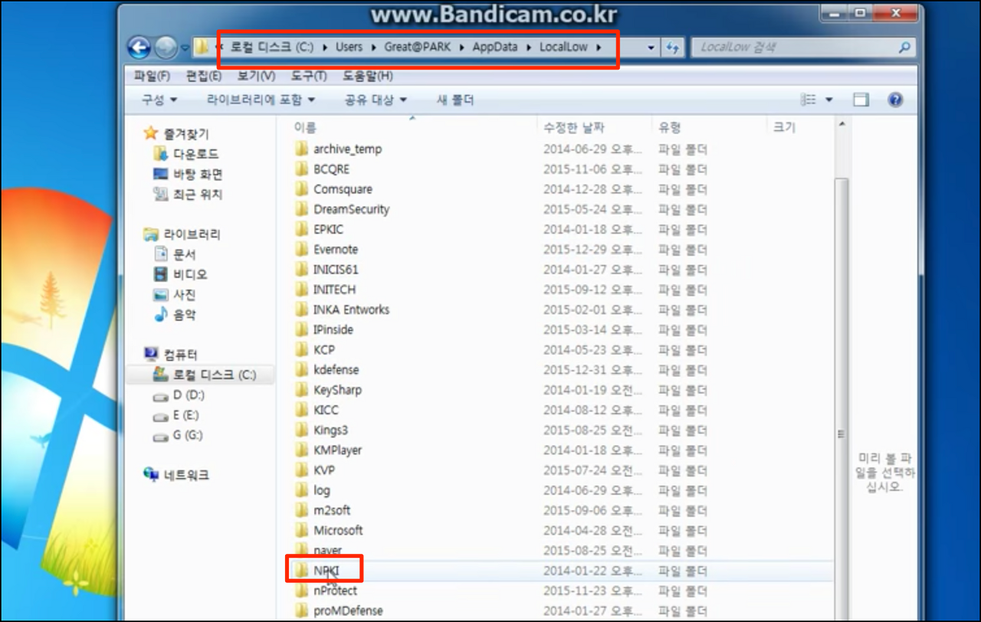Viewport: 981px width, 622px height.
Task: Select the NPKI folder
Action: pos(326,571)
